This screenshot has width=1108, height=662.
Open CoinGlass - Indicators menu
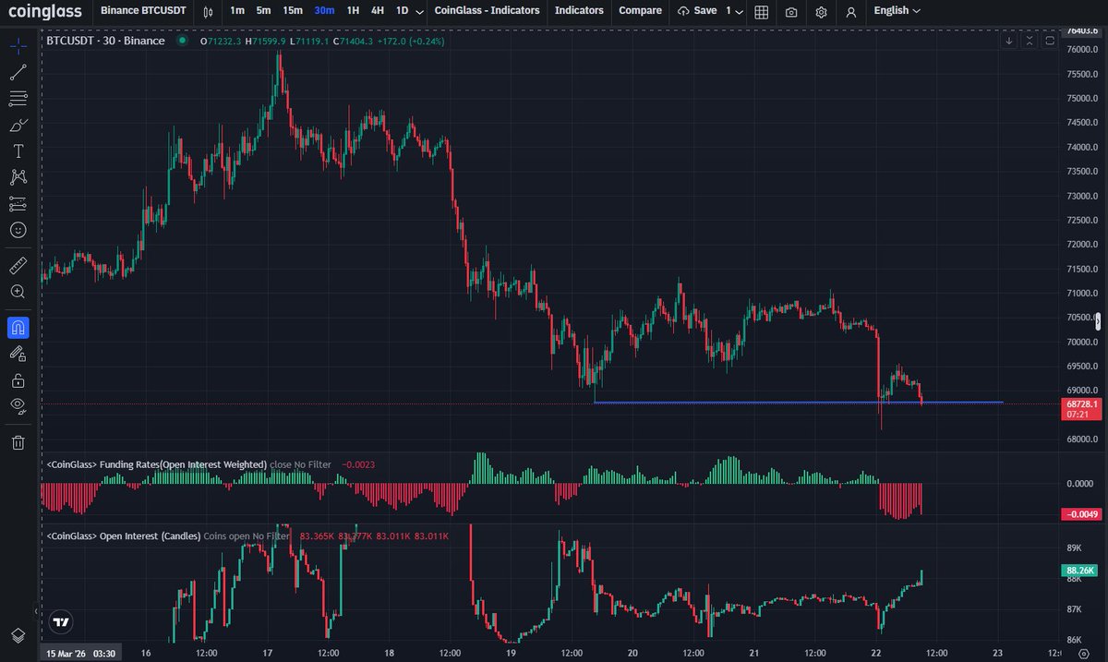(x=488, y=11)
